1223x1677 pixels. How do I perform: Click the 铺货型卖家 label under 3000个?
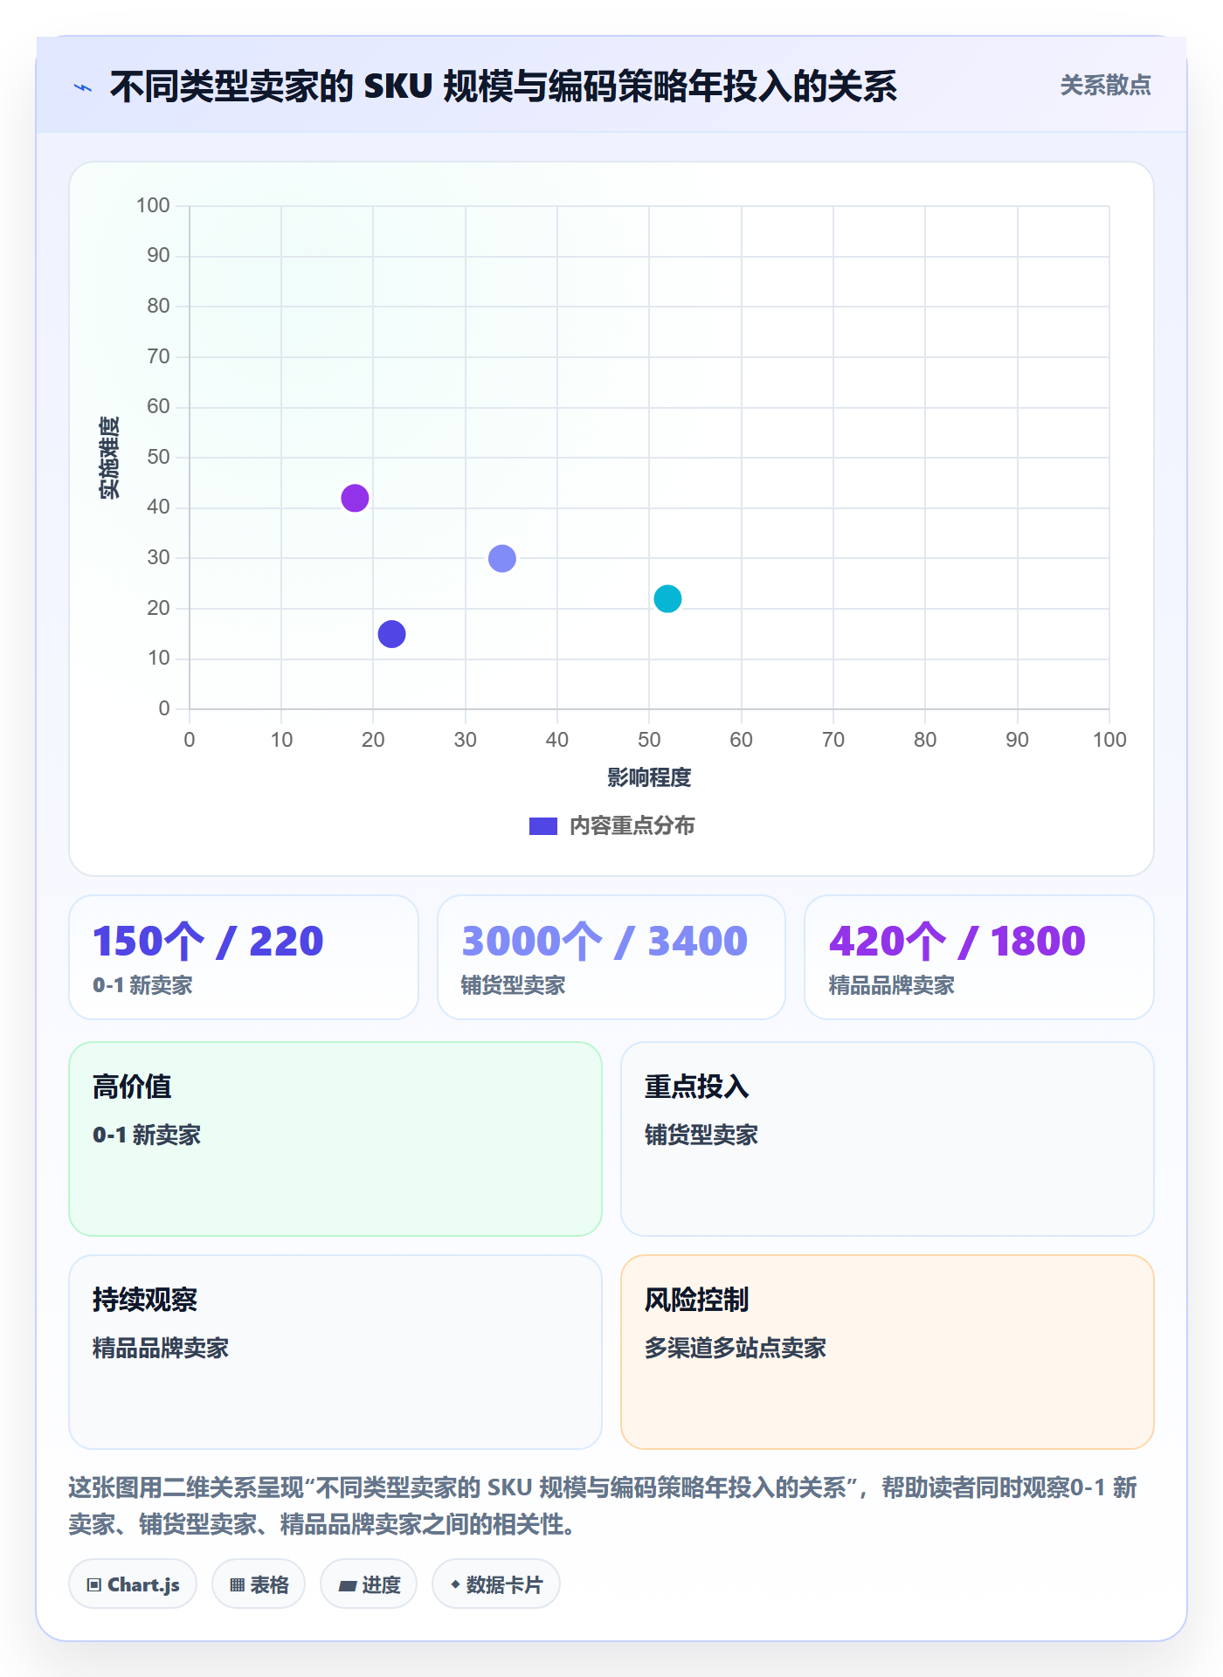tap(513, 985)
